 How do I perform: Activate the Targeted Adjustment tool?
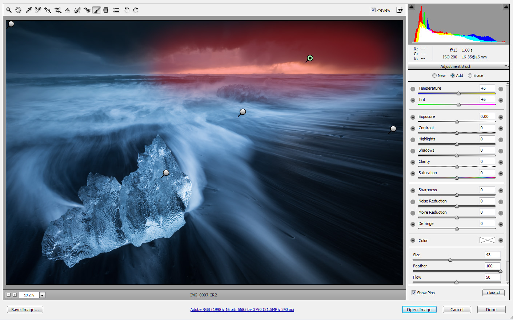[48, 10]
